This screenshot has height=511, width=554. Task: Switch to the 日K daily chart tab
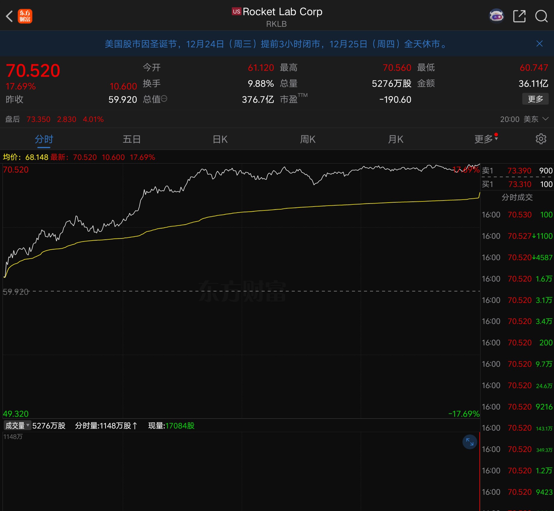[x=220, y=139]
